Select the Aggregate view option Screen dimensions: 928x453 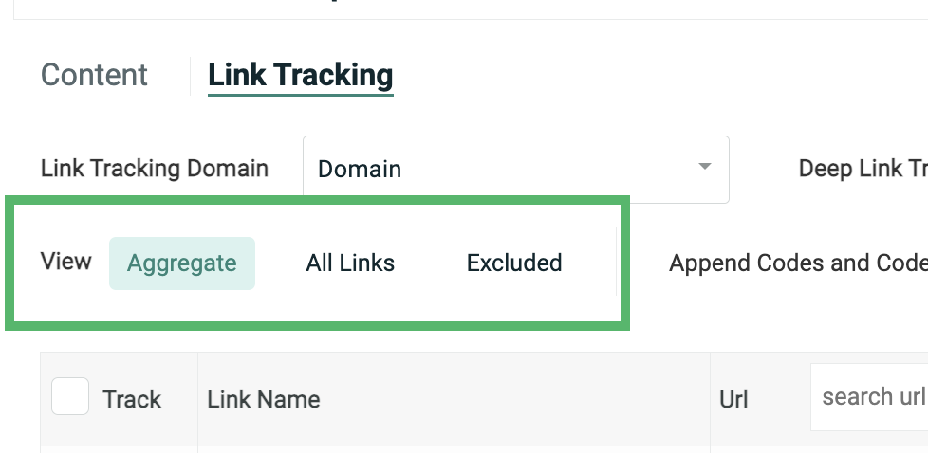click(182, 263)
